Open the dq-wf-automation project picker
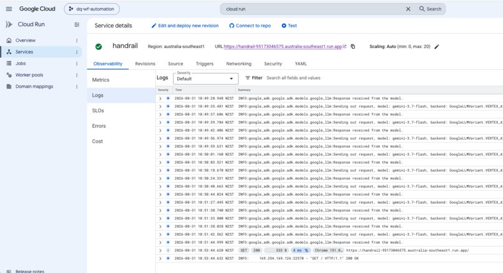 coord(92,9)
